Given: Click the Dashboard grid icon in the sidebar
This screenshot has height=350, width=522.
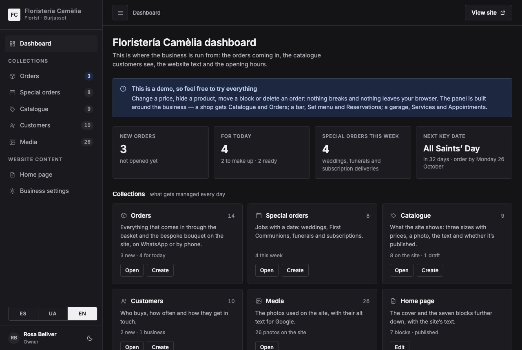Looking at the screenshot, I should [x=12, y=44].
